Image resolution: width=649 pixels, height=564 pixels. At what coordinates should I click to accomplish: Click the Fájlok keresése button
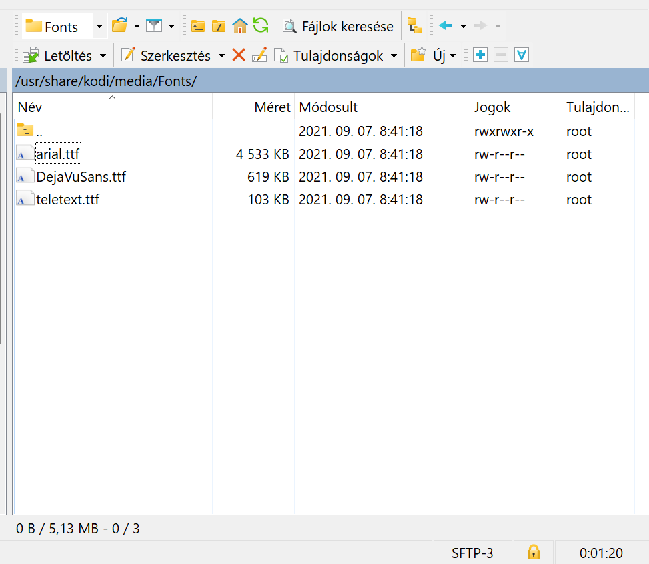tap(338, 26)
